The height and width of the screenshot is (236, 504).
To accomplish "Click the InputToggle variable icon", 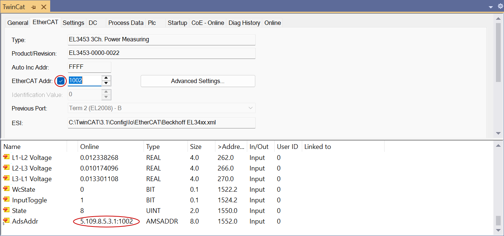I will pyautogui.click(x=6, y=200).
